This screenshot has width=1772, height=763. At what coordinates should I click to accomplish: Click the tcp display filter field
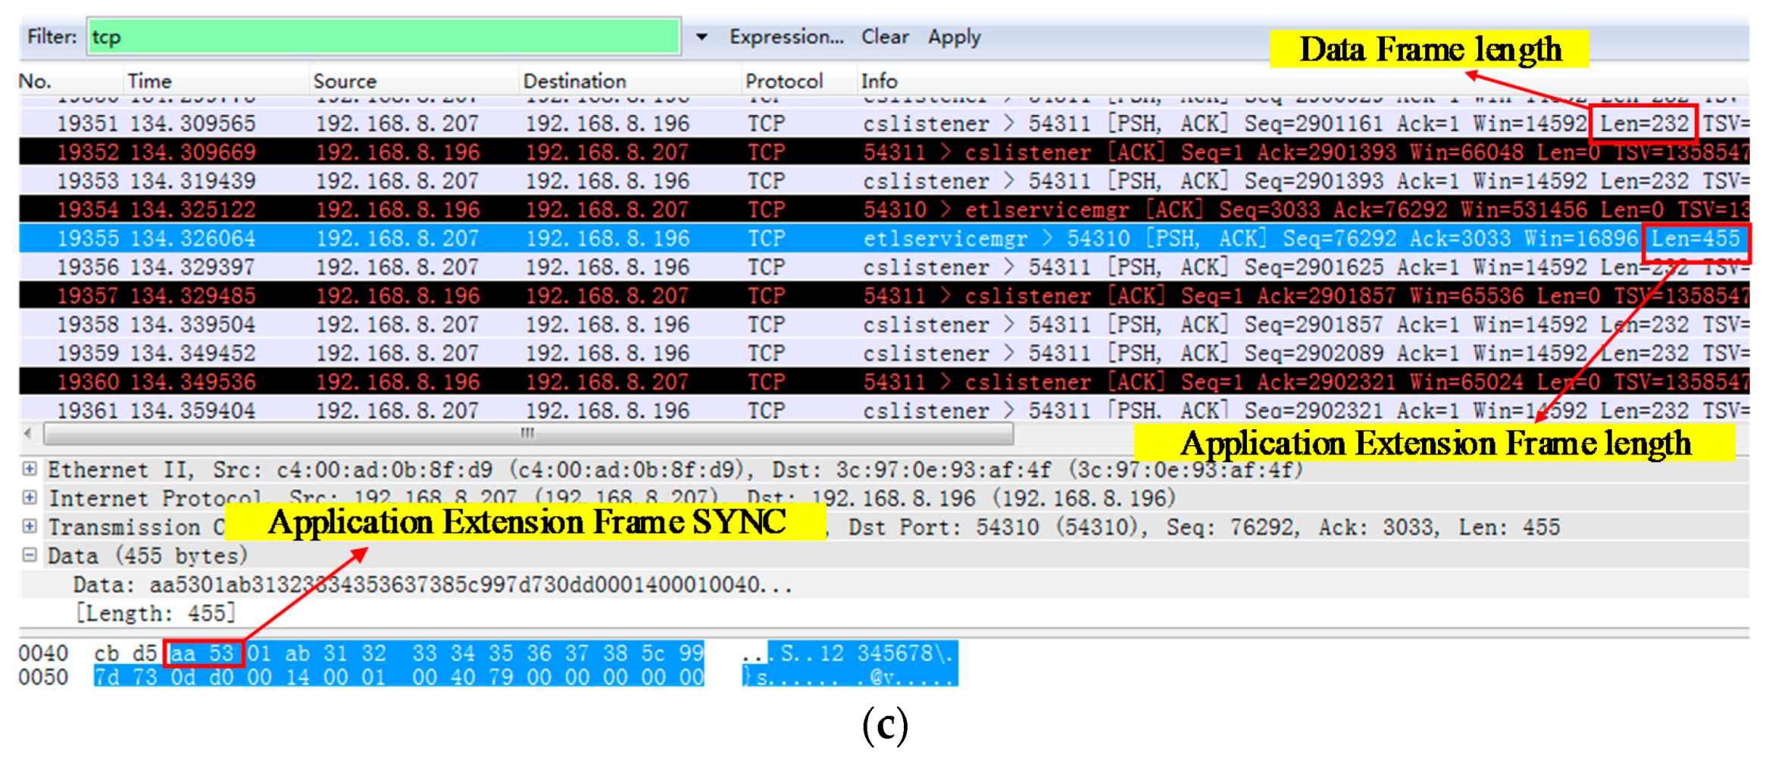coord(384,36)
